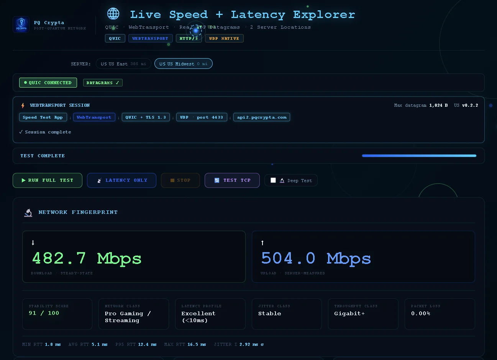Click the Max datagram 1,024 B text
This screenshot has height=360, width=497.
tap(421, 105)
